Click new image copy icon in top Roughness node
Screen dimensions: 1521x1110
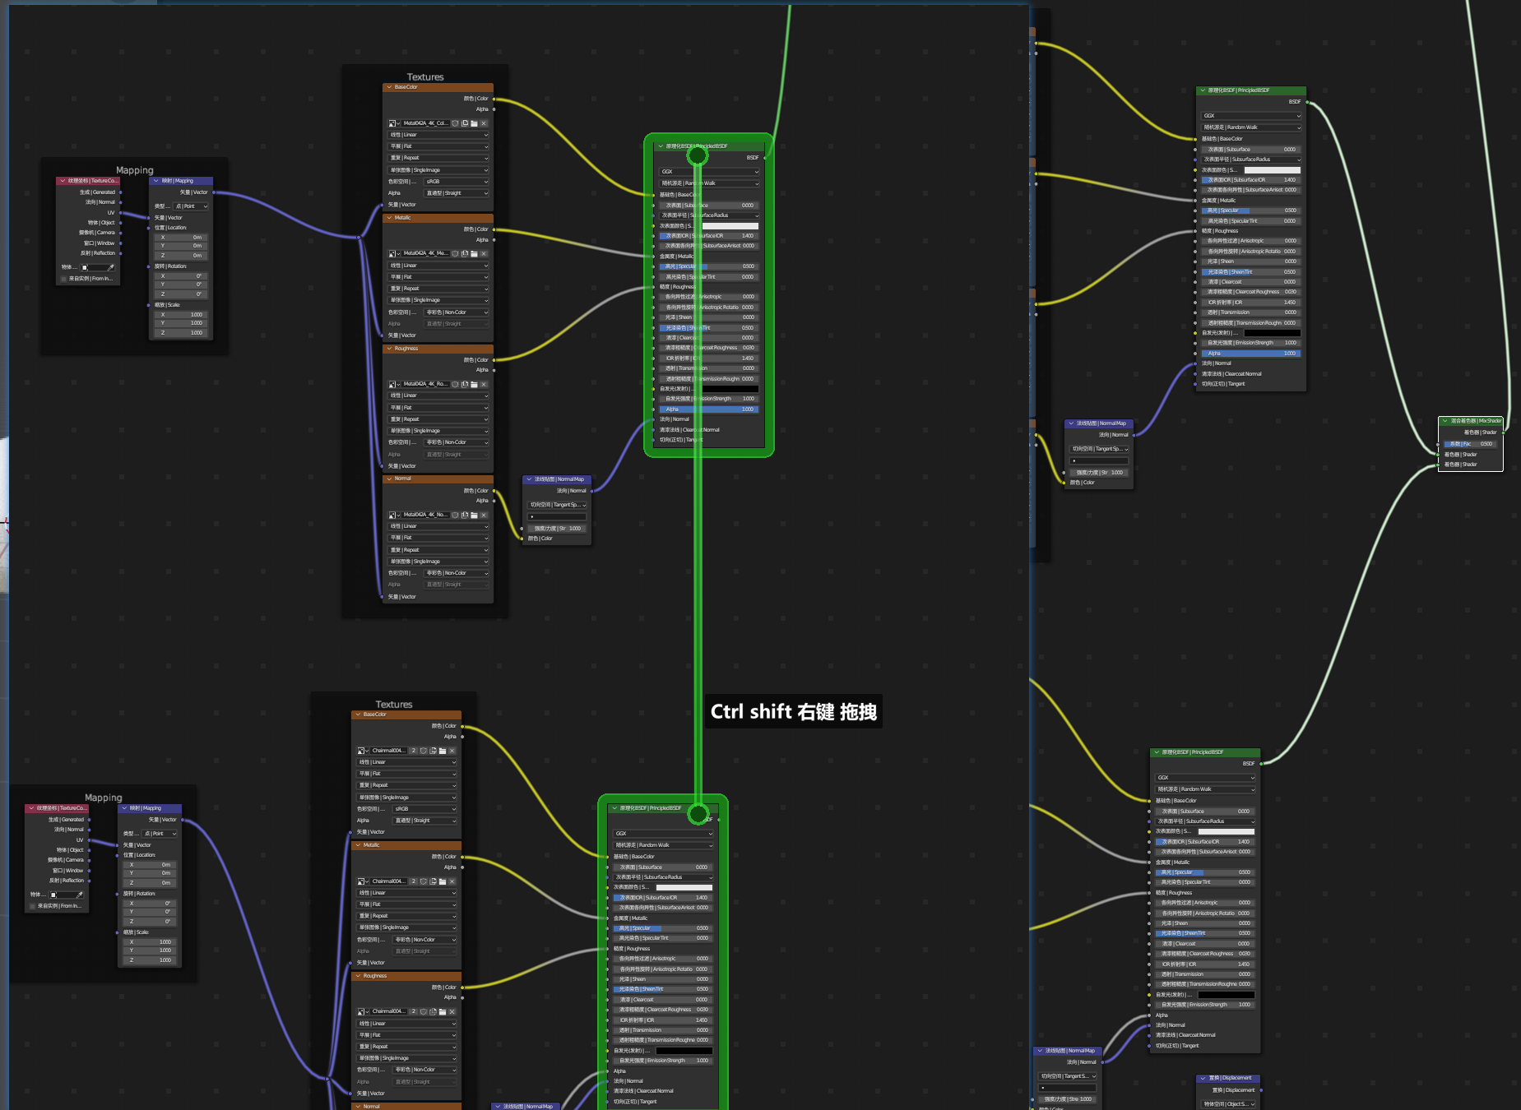[465, 384]
